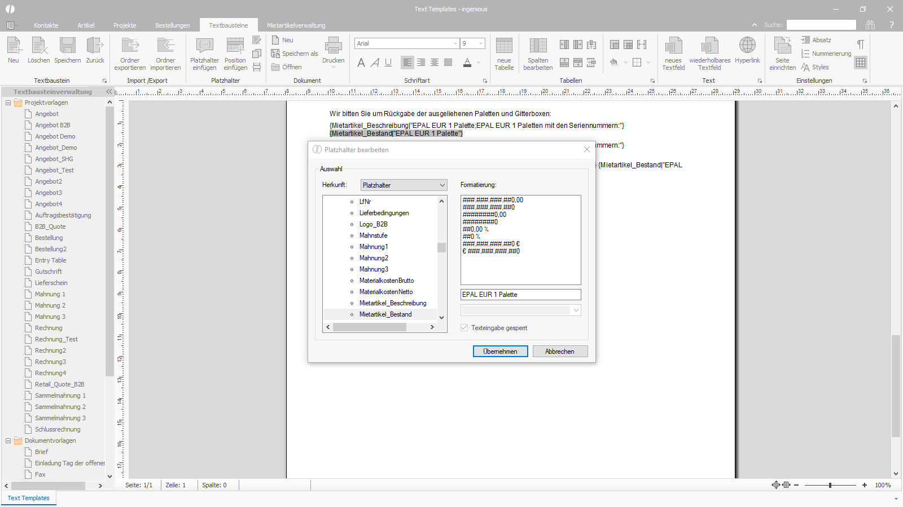The width and height of the screenshot is (903, 507).
Task: Click the Übernehmen button
Action: coord(500,352)
